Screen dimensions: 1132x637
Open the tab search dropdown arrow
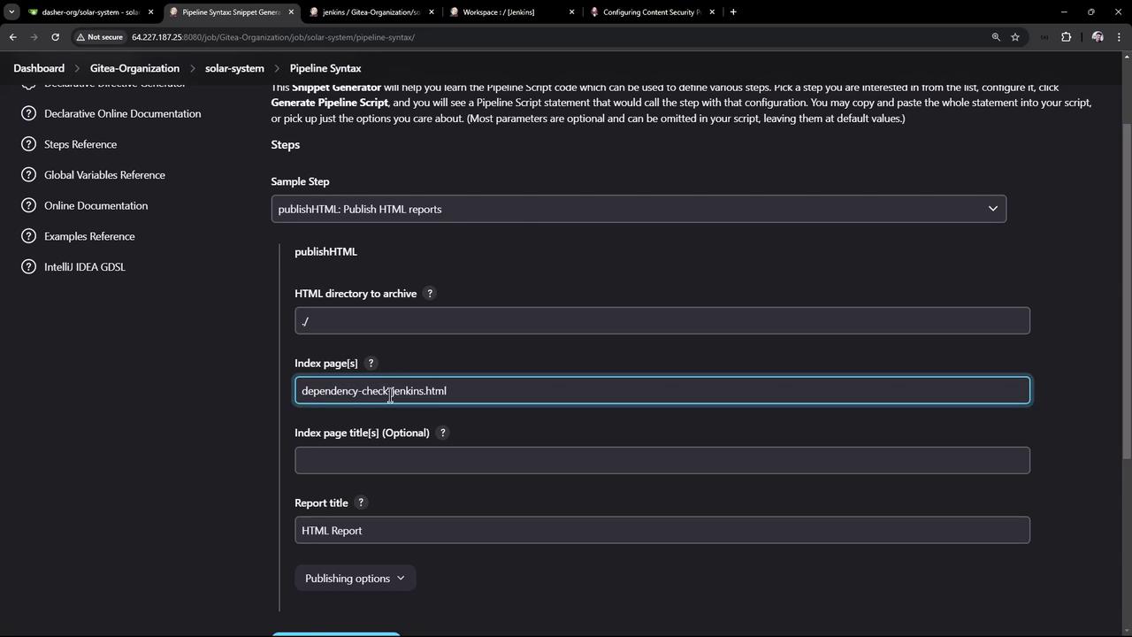tap(11, 12)
